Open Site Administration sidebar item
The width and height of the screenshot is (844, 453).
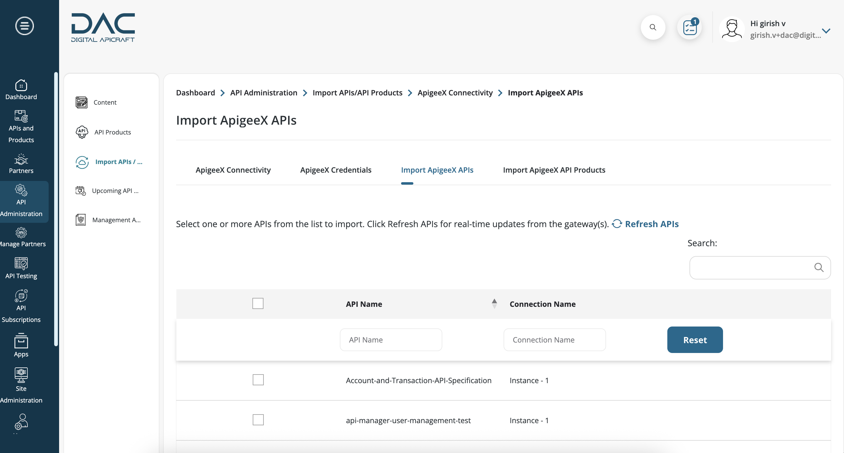pyautogui.click(x=21, y=385)
